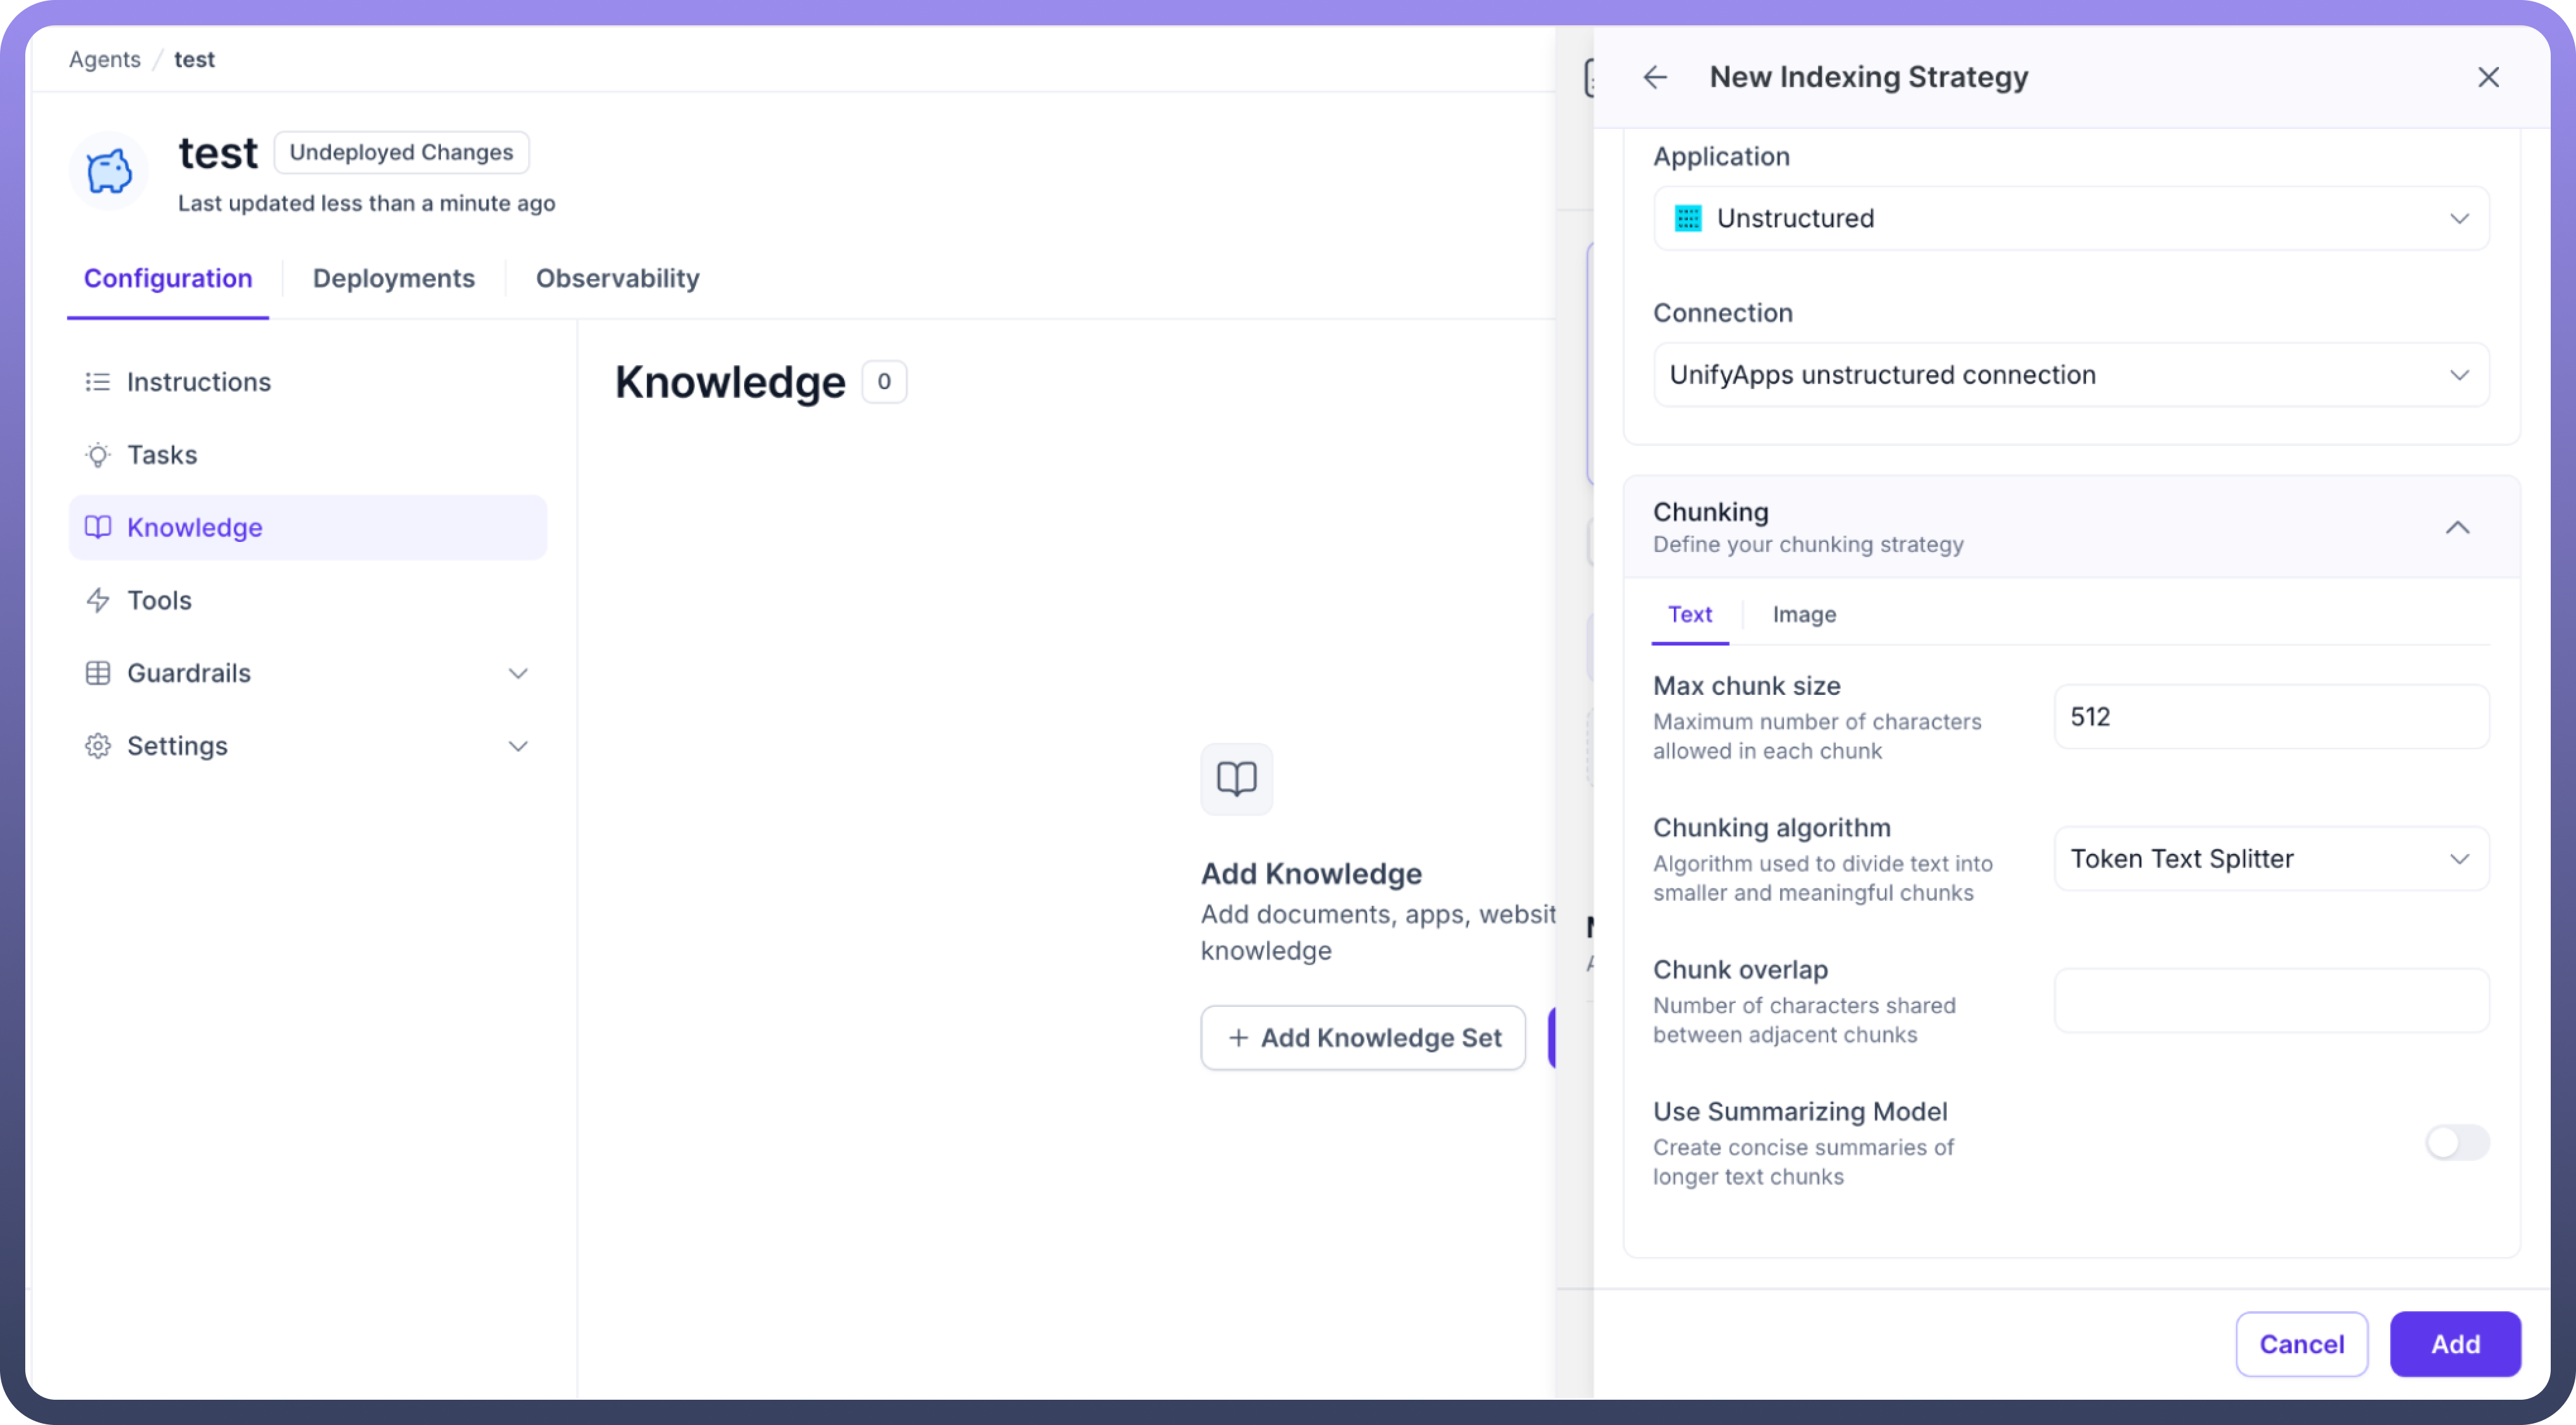Click the piggy bank agent avatar icon

(x=108, y=171)
